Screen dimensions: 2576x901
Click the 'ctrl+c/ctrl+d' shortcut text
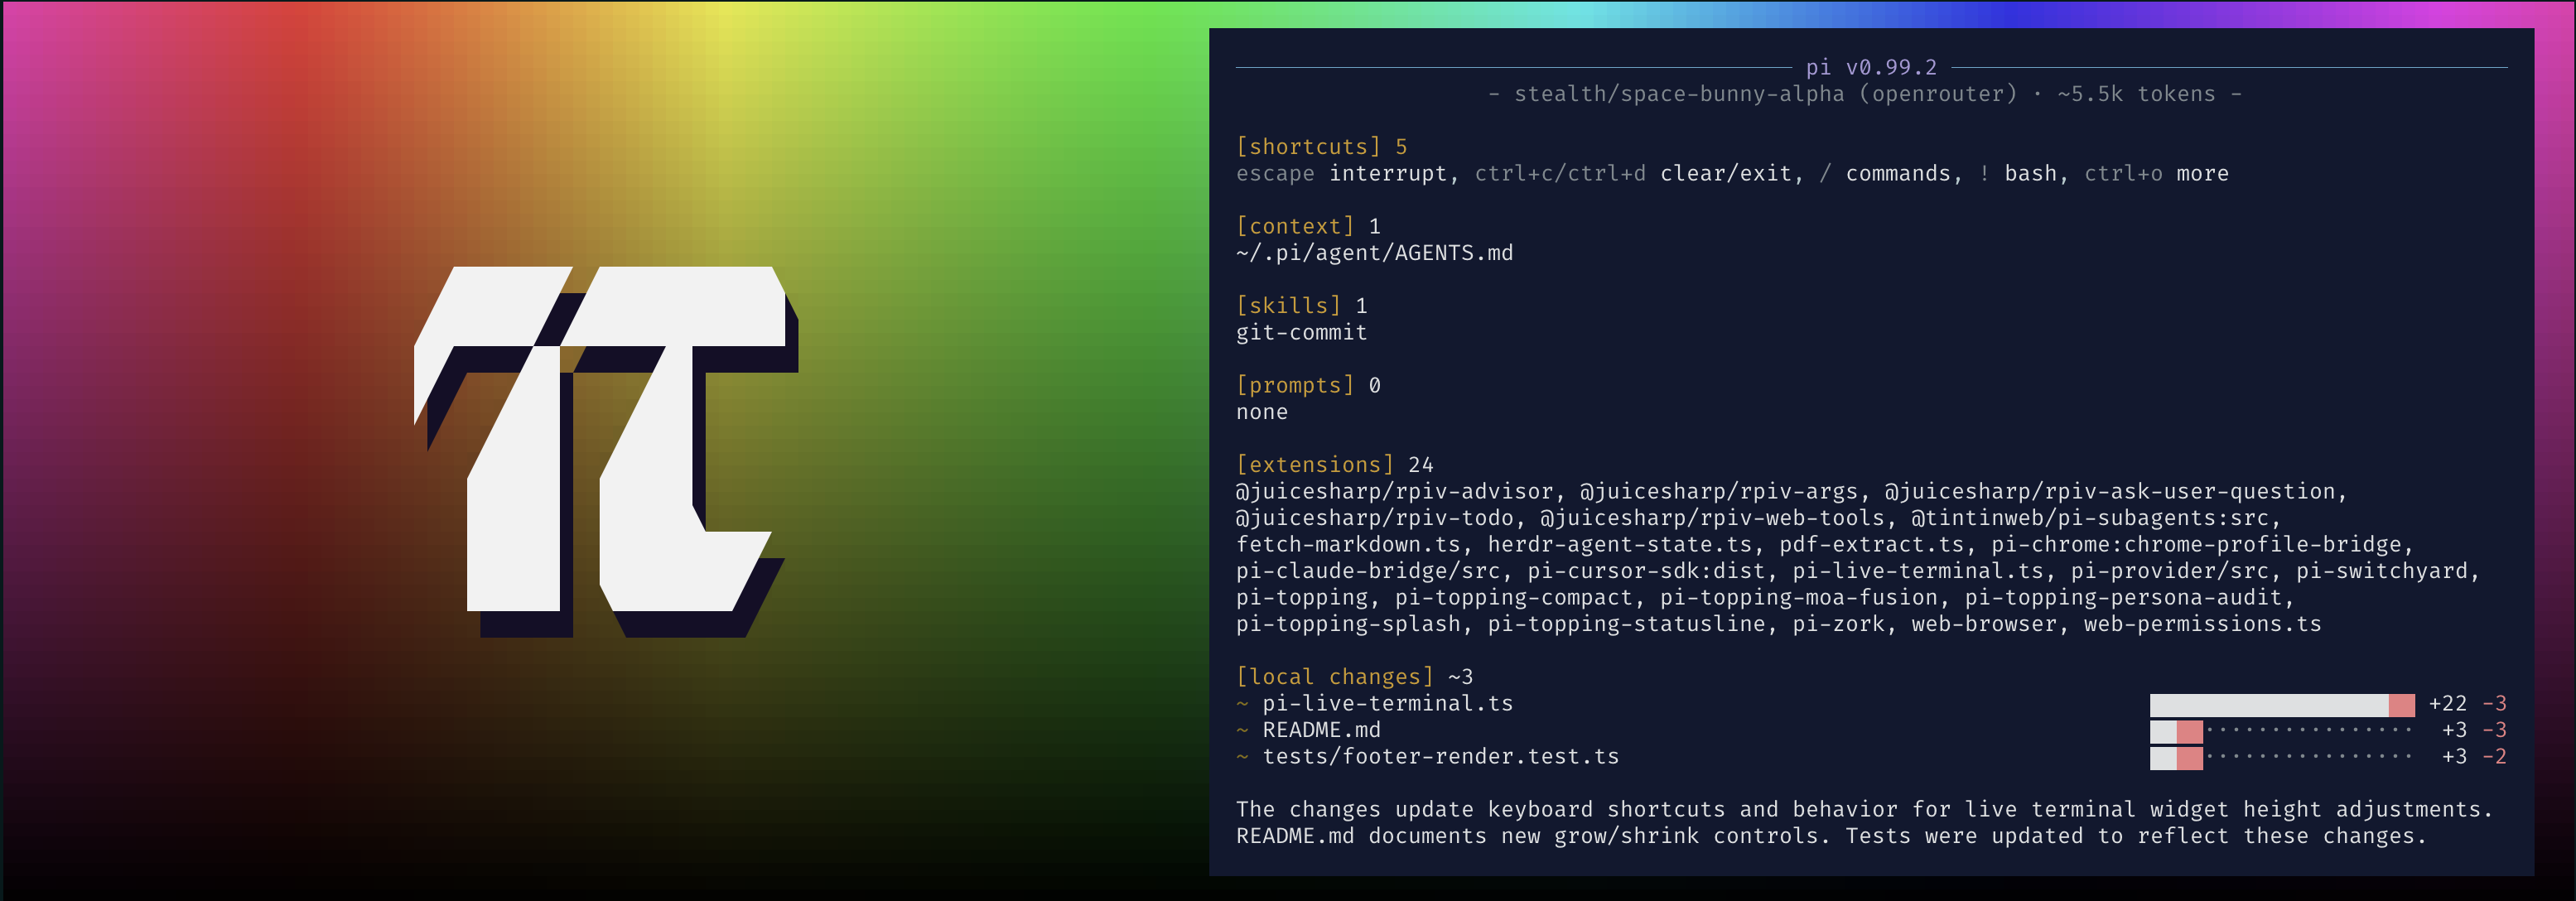click(1560, 174)
